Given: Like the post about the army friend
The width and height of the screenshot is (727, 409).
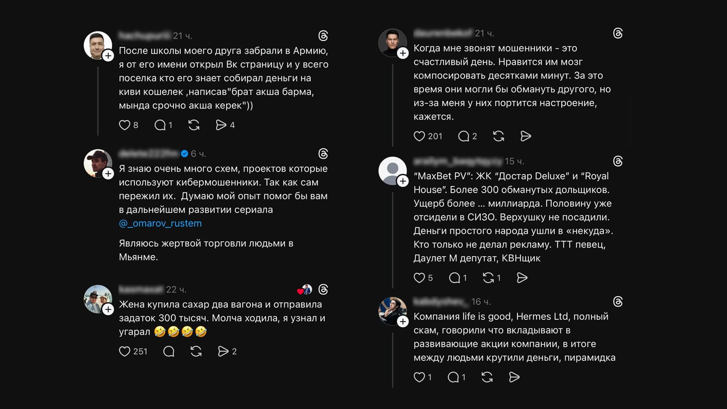Looking at the screenshot, I should (x=125, y=125).
